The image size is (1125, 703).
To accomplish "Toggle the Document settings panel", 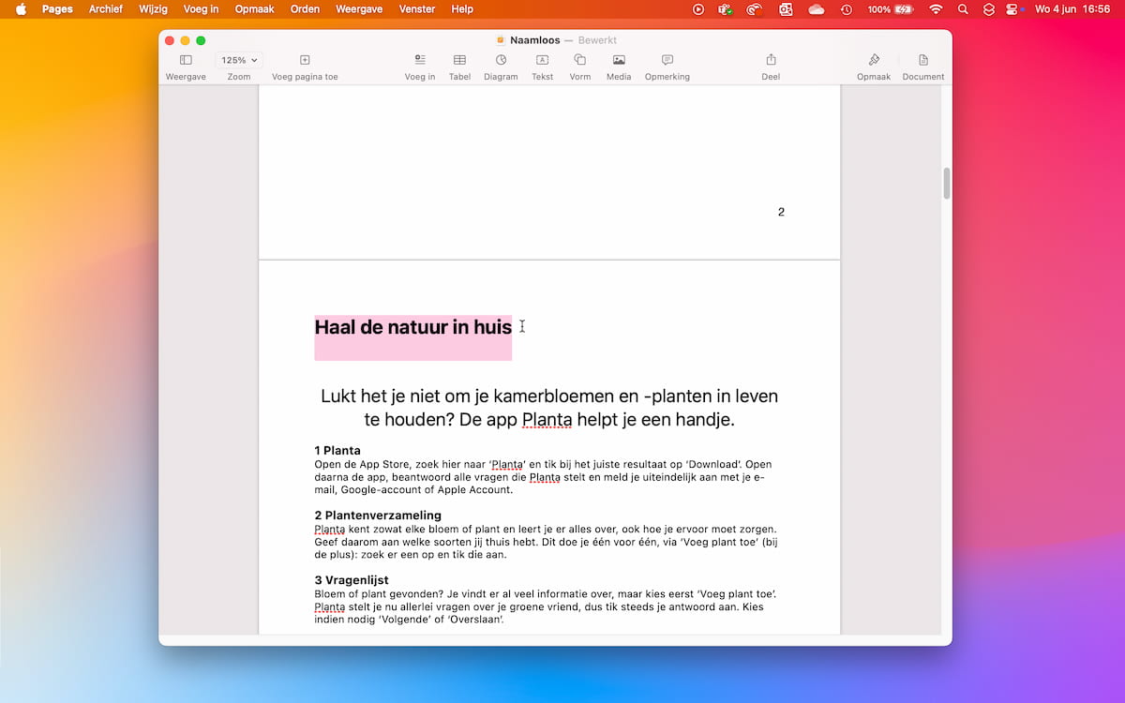I will point(922,60).
